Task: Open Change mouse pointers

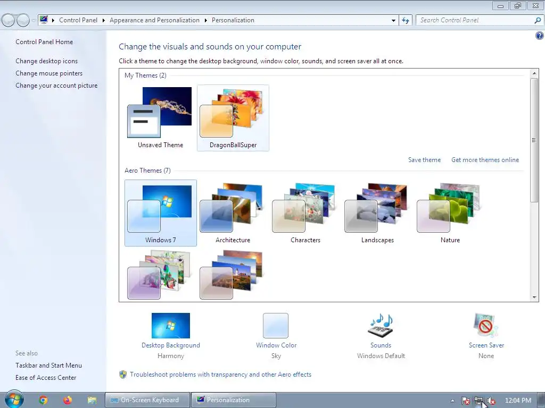Action: tap(49, 73)
